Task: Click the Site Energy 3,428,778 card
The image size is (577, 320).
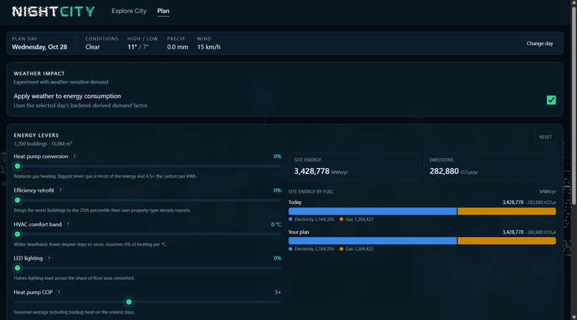Action: coord(354,167)
